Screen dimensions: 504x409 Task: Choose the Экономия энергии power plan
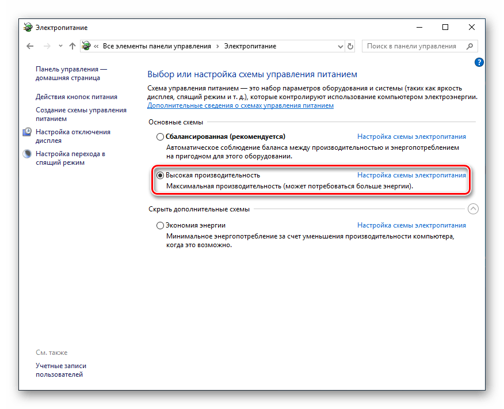[x=160, y=226]
